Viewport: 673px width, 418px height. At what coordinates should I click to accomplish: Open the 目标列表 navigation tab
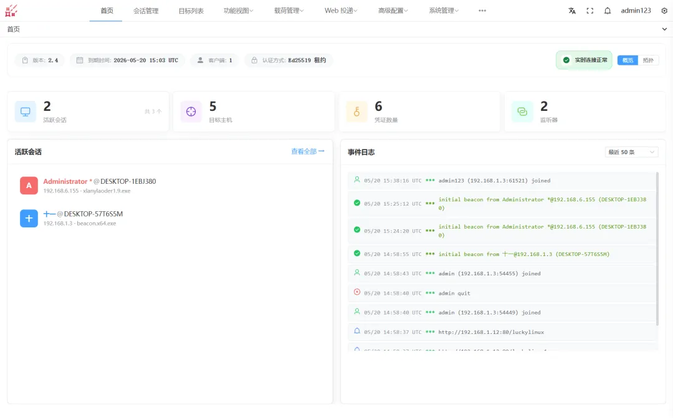(191, 11)
